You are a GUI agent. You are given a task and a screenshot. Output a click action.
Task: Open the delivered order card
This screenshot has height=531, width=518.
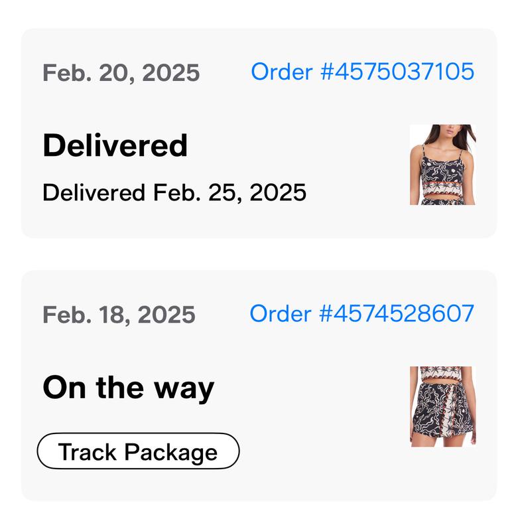259,133
